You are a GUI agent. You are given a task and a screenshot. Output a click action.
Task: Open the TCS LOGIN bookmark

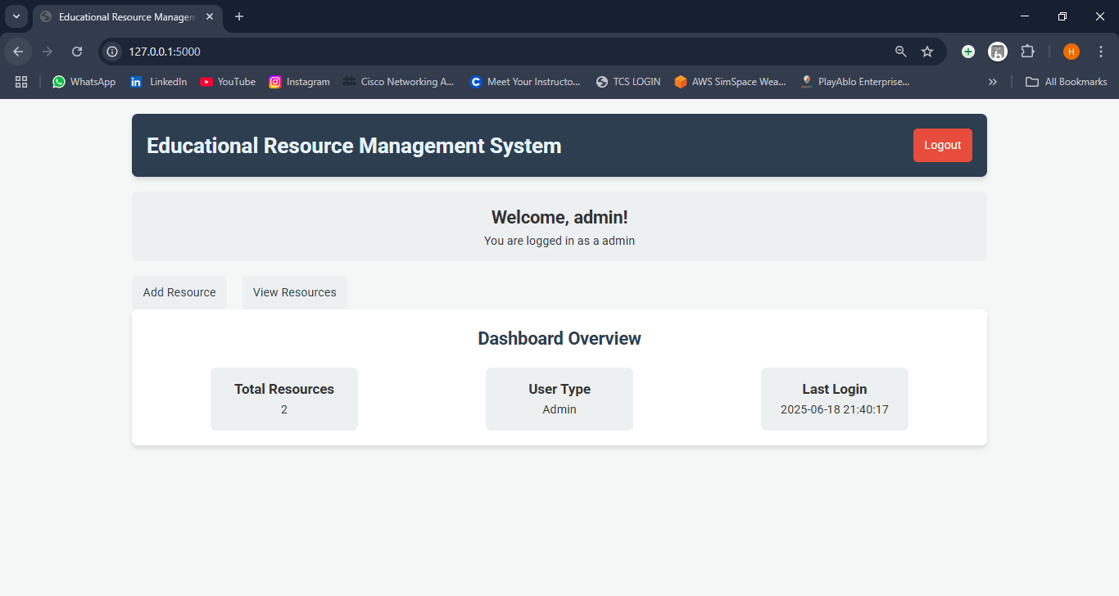point(628,82)
